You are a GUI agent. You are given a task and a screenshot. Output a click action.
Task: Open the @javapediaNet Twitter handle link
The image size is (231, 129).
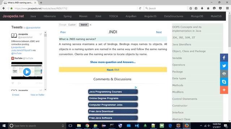point(33,28)
